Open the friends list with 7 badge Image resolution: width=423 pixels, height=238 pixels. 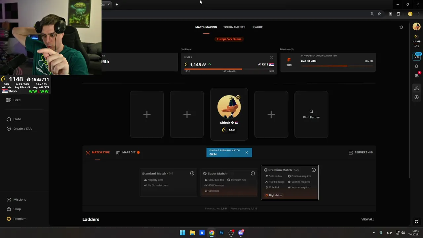pos(417,75)
